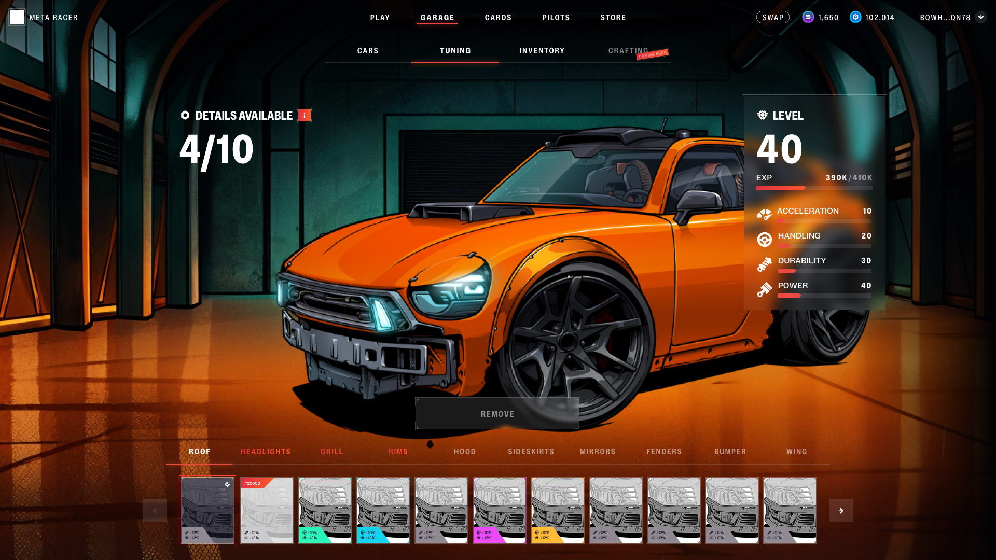996x560 pixels.
Task: Click the Durability wrench icon
Action: (764, 264)
